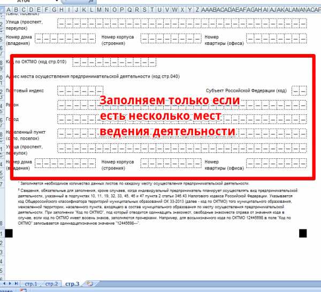Screen dimensions: 321x292
Task: Click the lower Номер квартиры (офиса) cells
Action: pos(277,163)
